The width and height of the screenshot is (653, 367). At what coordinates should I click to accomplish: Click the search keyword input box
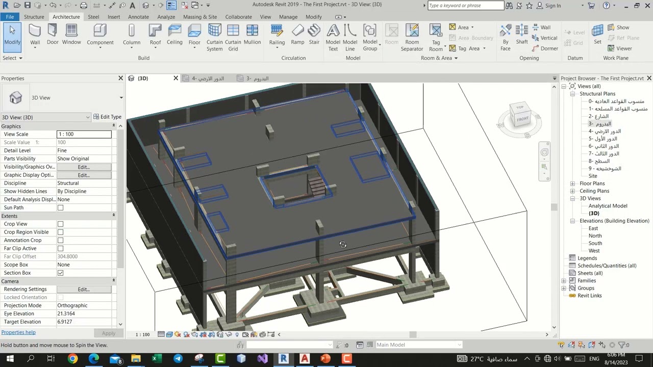[x=466, y=6]
